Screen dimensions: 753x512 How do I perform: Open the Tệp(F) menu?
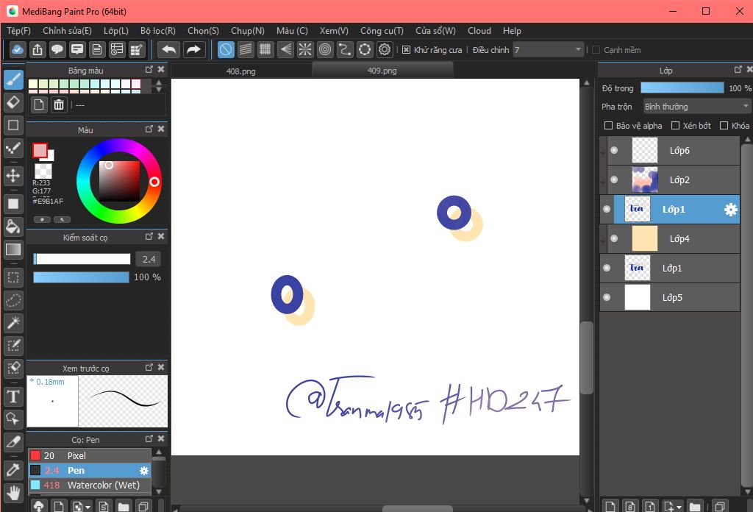click(18, 31)
